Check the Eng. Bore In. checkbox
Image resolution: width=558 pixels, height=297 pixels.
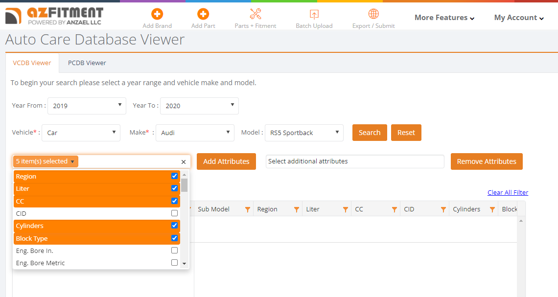pyautogui.click(x=174, y=250)
